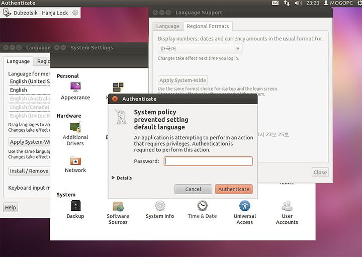
Task: Click Close in Language Support window
Action: point(320,173)
